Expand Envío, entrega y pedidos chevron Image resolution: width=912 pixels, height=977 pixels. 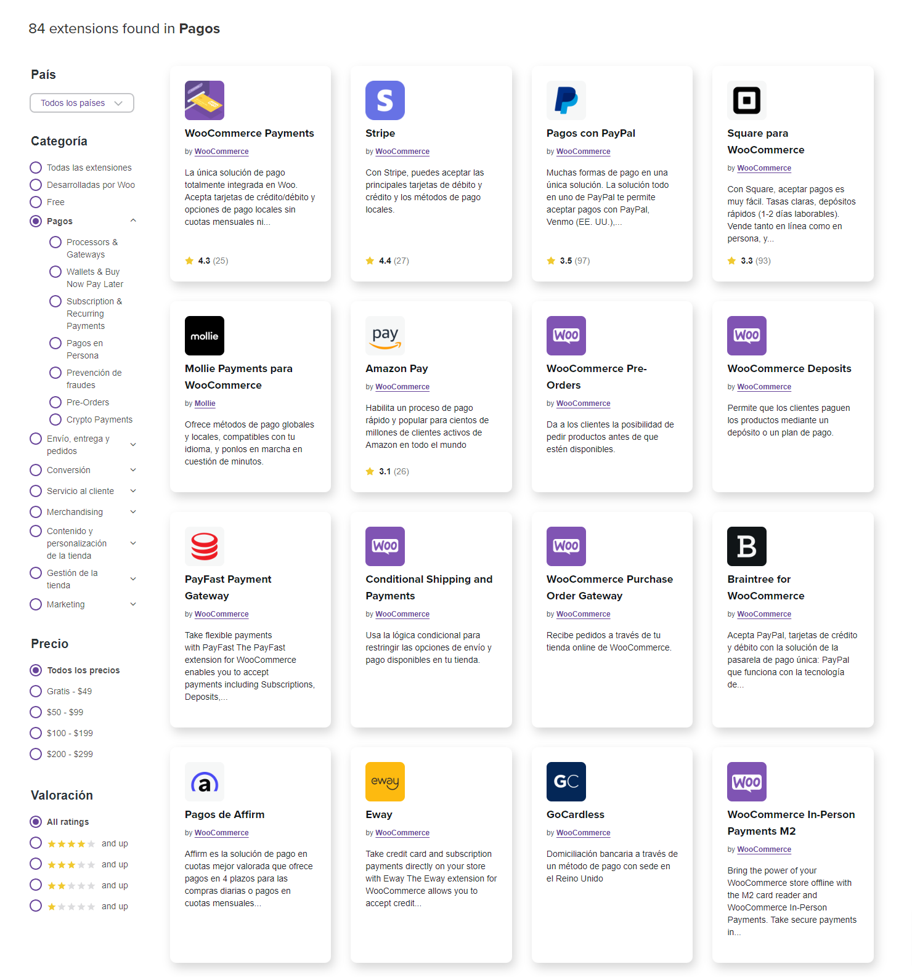click(x=133, y=444)
